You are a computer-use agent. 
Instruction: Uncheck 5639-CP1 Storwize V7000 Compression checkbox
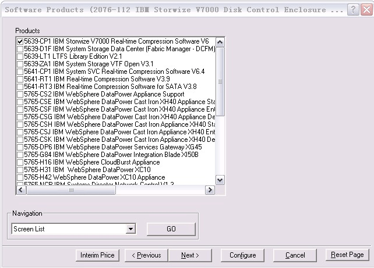[20, 41]
